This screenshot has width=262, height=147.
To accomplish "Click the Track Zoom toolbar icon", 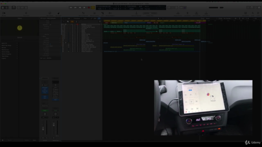I will tap(26, 13).
